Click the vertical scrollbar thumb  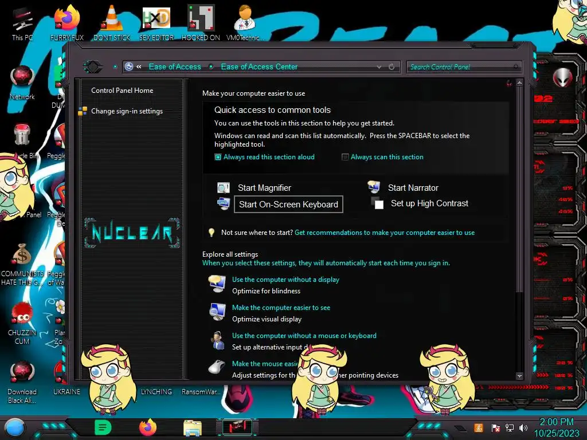(x=519, y=189)
